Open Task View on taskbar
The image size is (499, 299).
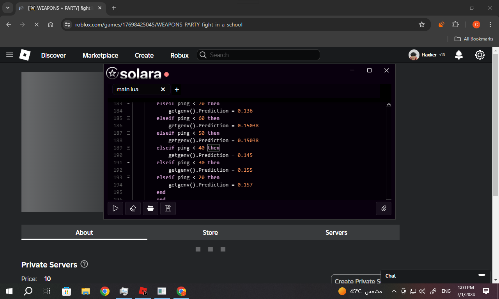click(x=47, y=291)
